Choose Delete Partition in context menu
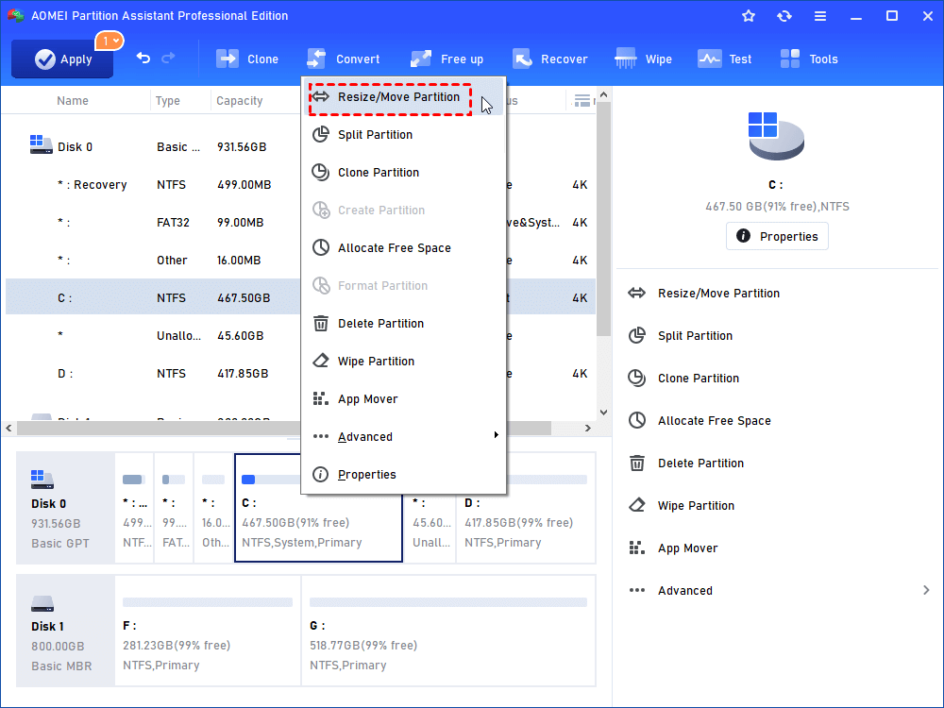The image size is (944, 708). (x=403, y=324)
